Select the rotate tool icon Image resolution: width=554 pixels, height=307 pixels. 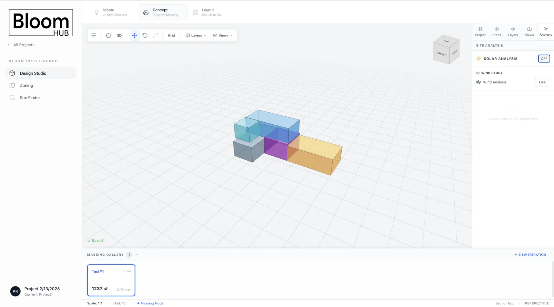point(145,36)
